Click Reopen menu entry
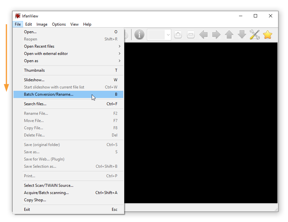 [x=68, y=39]
